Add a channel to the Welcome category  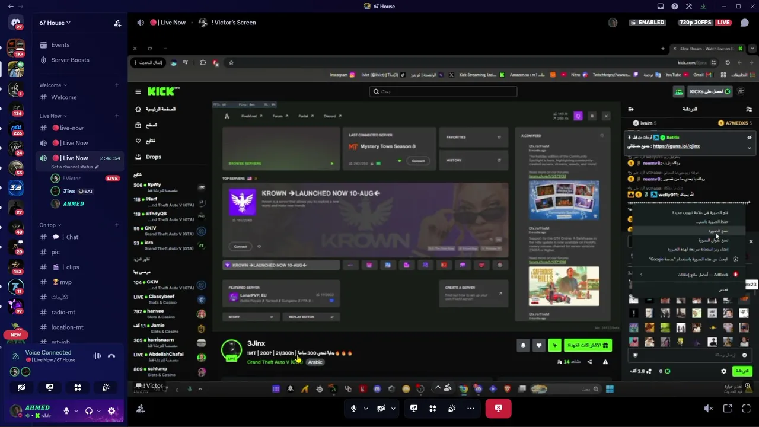pyautogui.click(x=117, y=85)
